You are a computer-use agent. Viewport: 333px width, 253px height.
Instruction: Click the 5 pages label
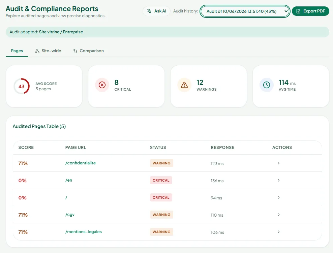click(x=43, y=89)
